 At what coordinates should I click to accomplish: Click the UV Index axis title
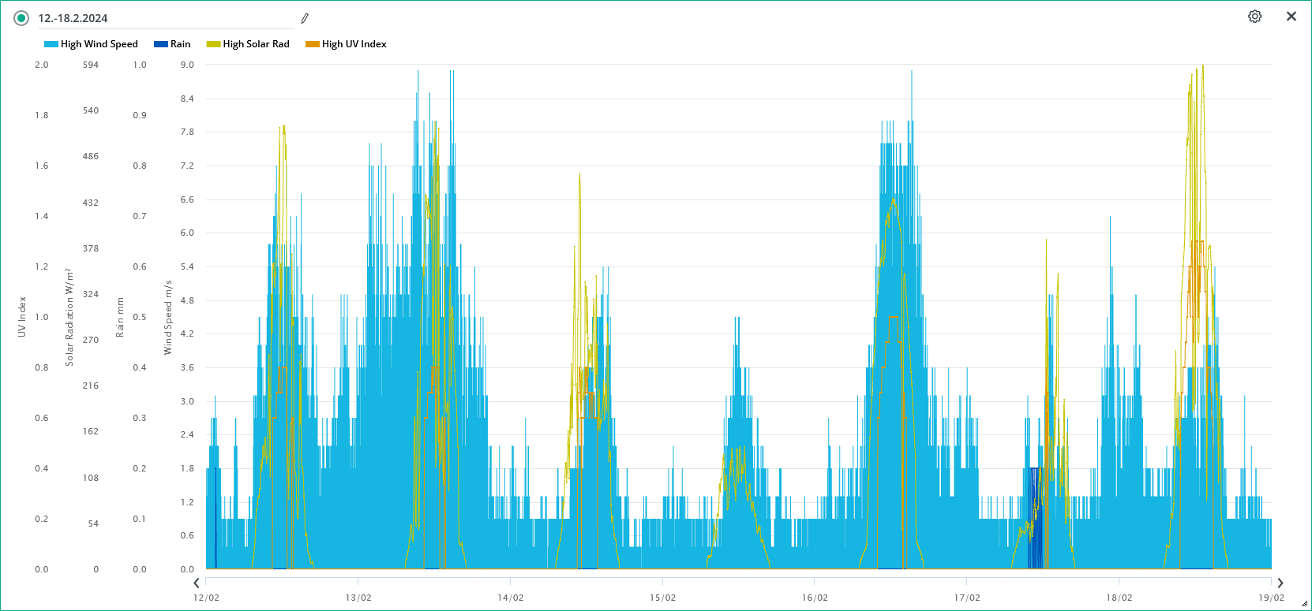point(22,317)
